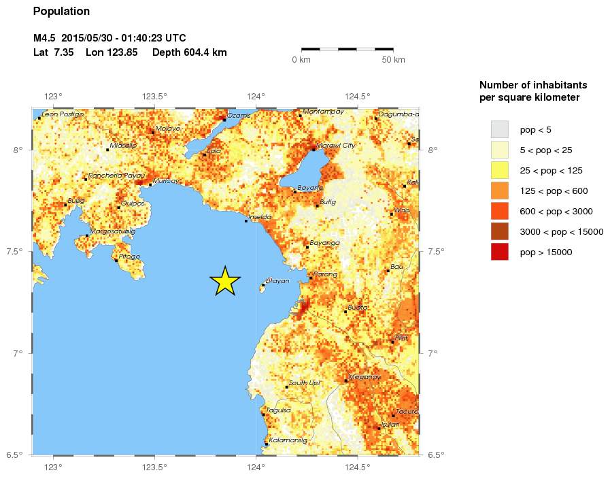Screen dimensions: 610x477
Task: Select the Margosatubig town marker
Action: (x=86, y=235)
